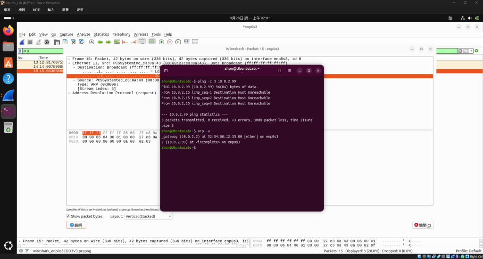The width and height of the screenshot is (483, 259).
Task: Collapse the Ethernet II tree row
Action: click(69, 63)
